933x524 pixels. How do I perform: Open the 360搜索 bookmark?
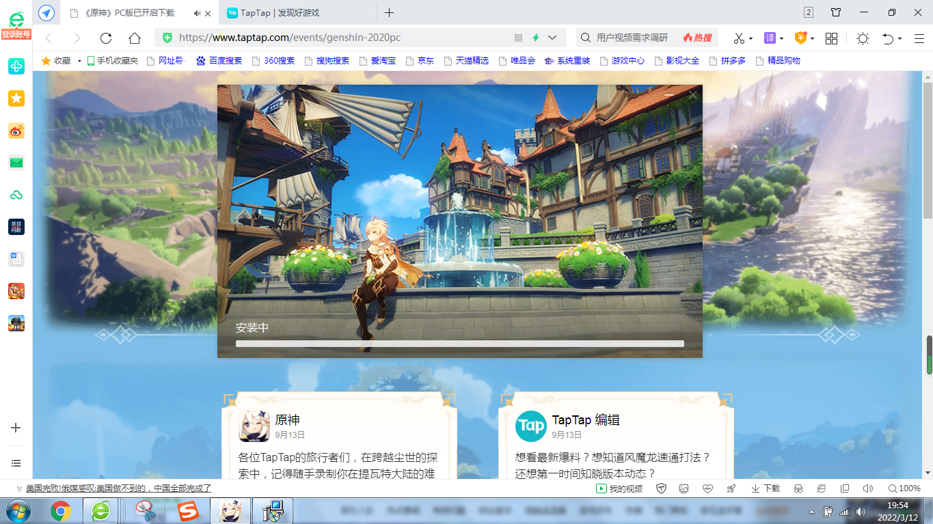tap(273, 61)
